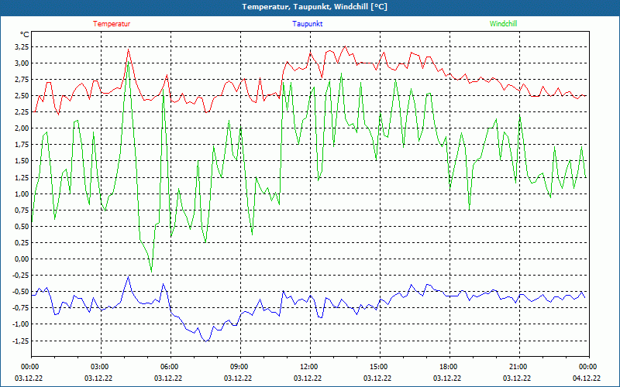620x387 pixels.
Task: Click the 2,75 y-axis value
Action: 22,80
